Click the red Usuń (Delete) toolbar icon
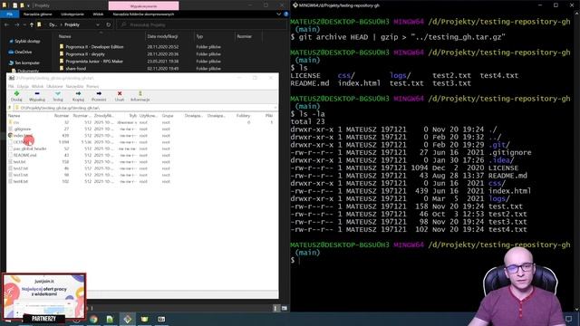 (x=120, y=93)
